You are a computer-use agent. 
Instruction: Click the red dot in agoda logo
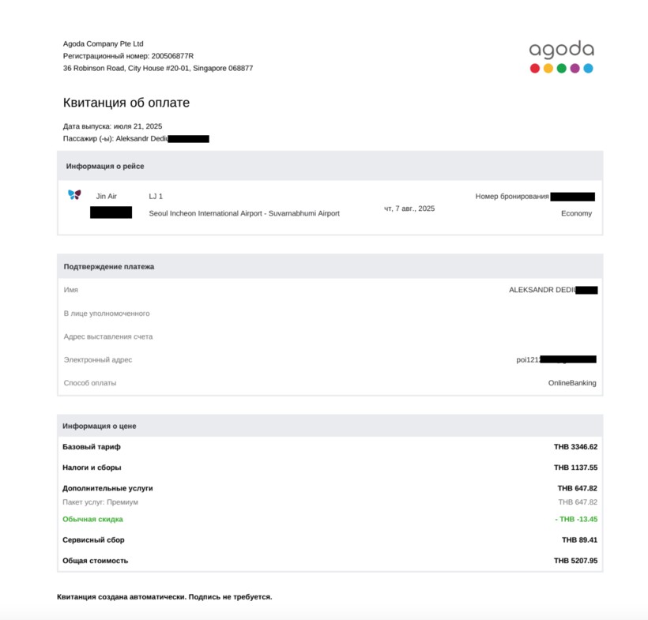[x=535, y=69]
